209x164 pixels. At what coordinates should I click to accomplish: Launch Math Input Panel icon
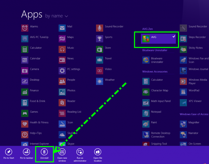(146, 103)
